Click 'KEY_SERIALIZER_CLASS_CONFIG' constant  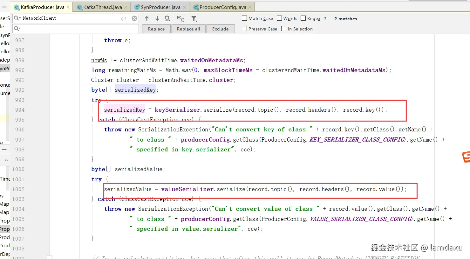[x=358, y=140]
